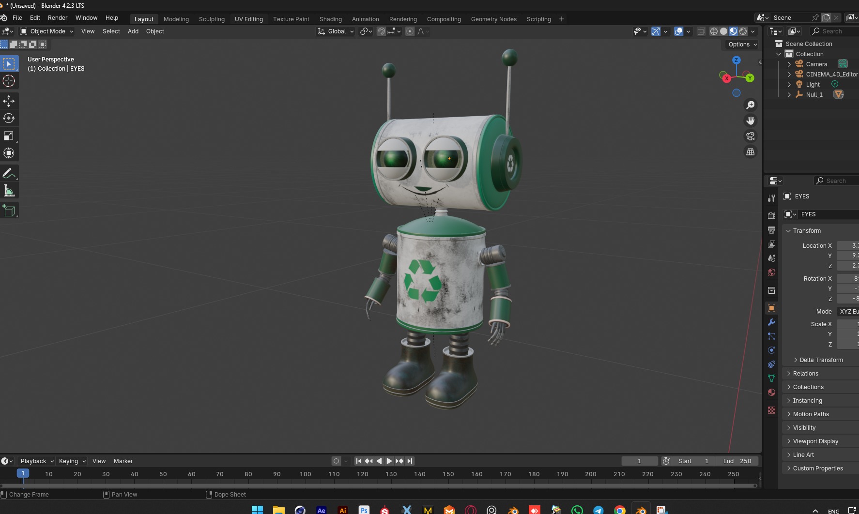Select the Select Box tool
The height and width of the screenshot is (514, 859).
point(9,63)
